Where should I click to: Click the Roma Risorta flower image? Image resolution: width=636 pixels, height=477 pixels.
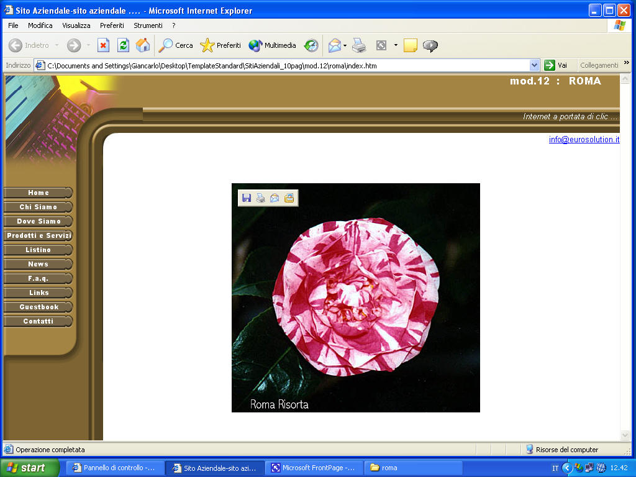pos(356,298)
